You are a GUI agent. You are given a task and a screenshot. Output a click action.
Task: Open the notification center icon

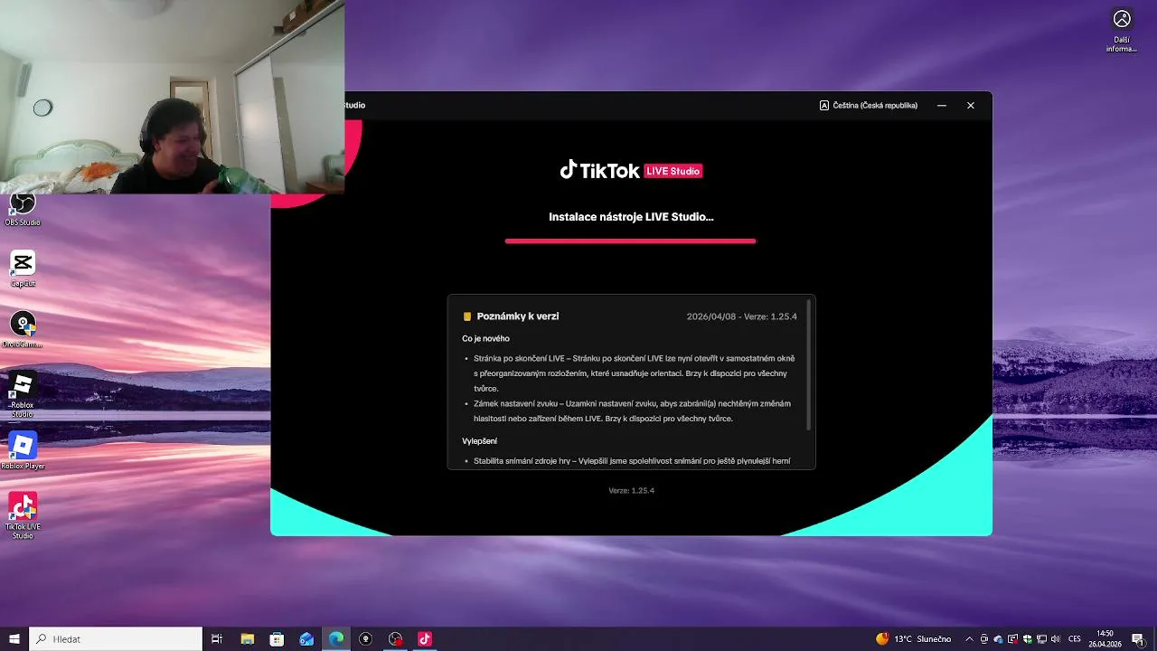1138,638
